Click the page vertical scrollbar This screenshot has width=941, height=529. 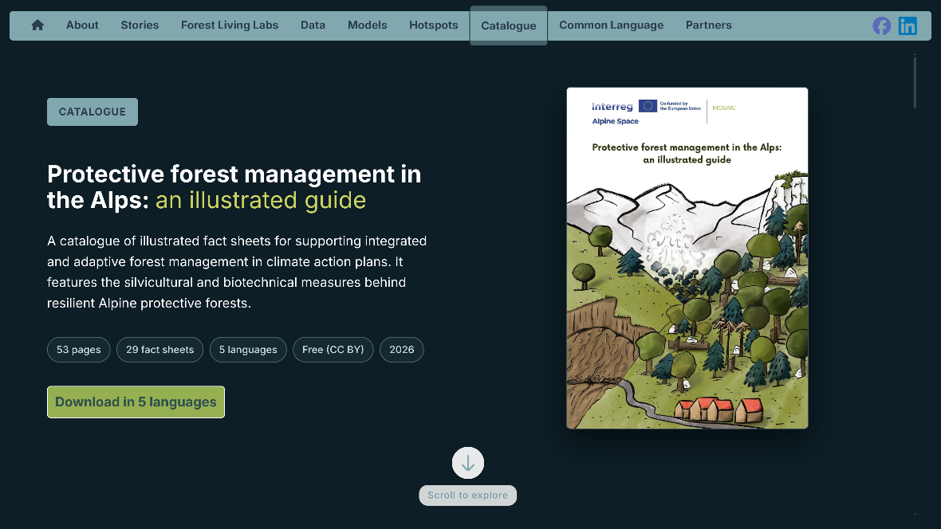pos(915,81)
